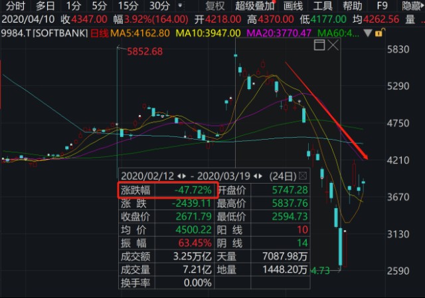This screenshot has height=298, width=425.
Task: Open 超级叠加 overlay menu
Action: tap(254, 6)
